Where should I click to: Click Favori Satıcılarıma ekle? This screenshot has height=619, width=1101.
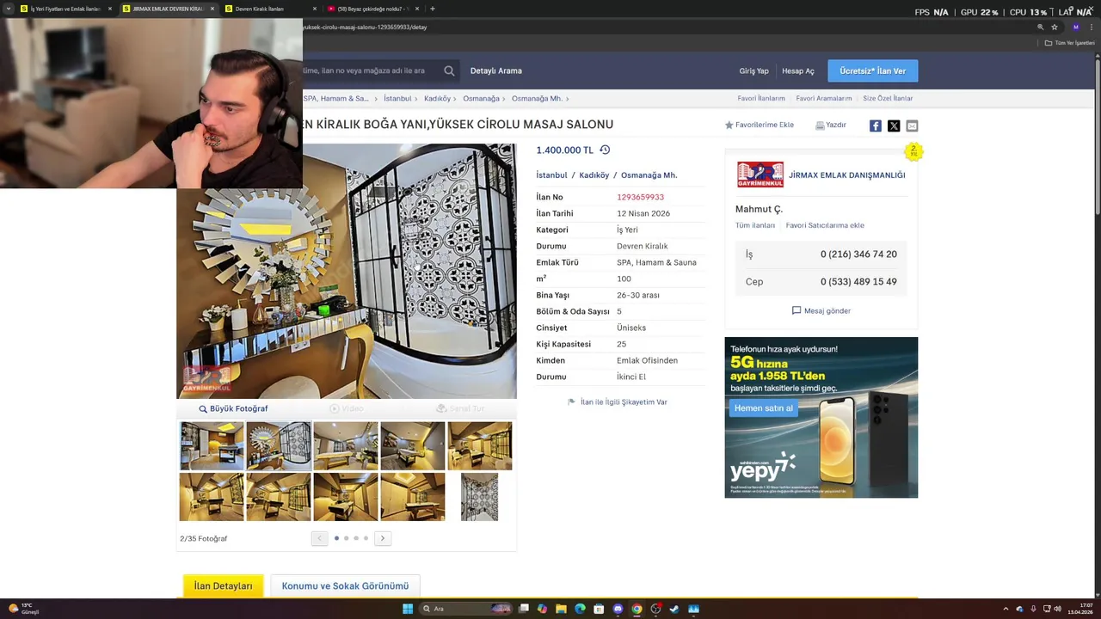[825, 225]
